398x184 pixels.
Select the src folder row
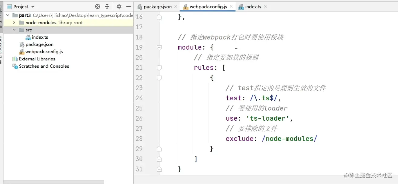[x=68, y=30]
